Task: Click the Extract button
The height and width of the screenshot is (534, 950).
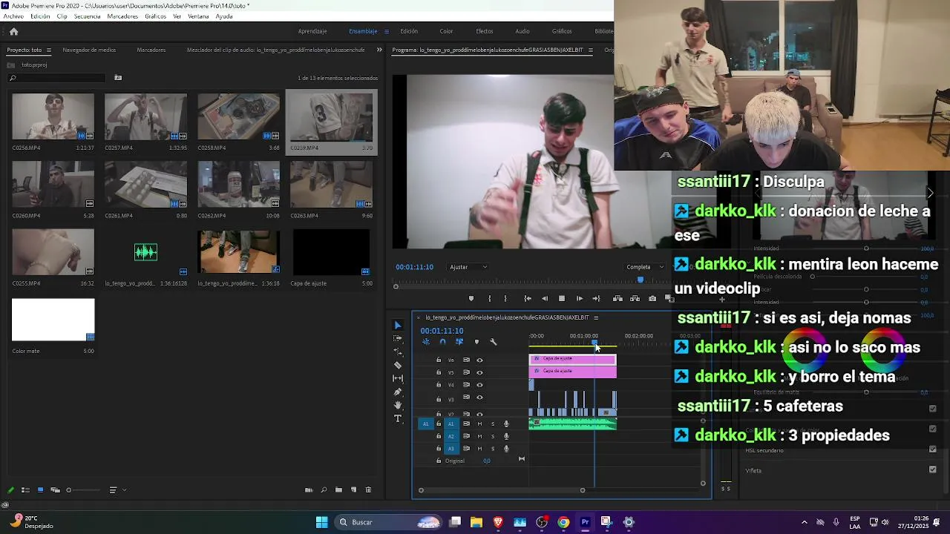Action: (635, 298)
